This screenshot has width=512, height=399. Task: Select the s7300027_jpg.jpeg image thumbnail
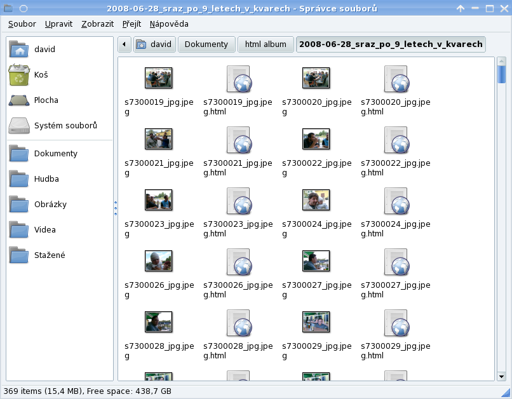316,261
